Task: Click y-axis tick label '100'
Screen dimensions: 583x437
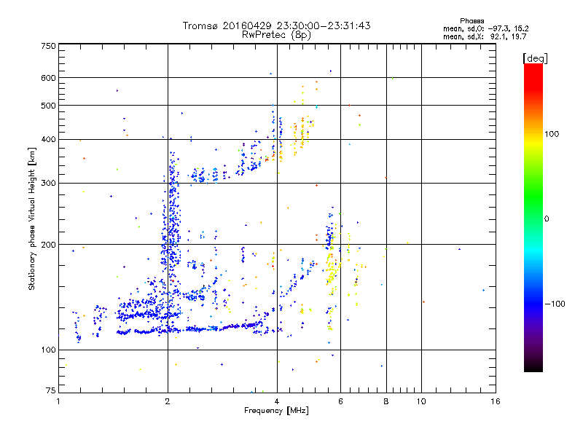Action: coord(49,350)
